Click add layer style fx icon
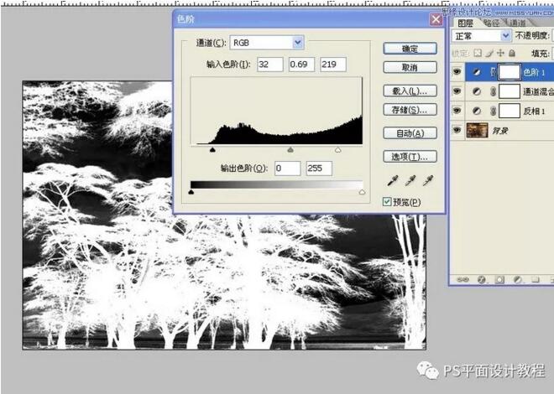554x394 pixels. click(x=481, y=279)
